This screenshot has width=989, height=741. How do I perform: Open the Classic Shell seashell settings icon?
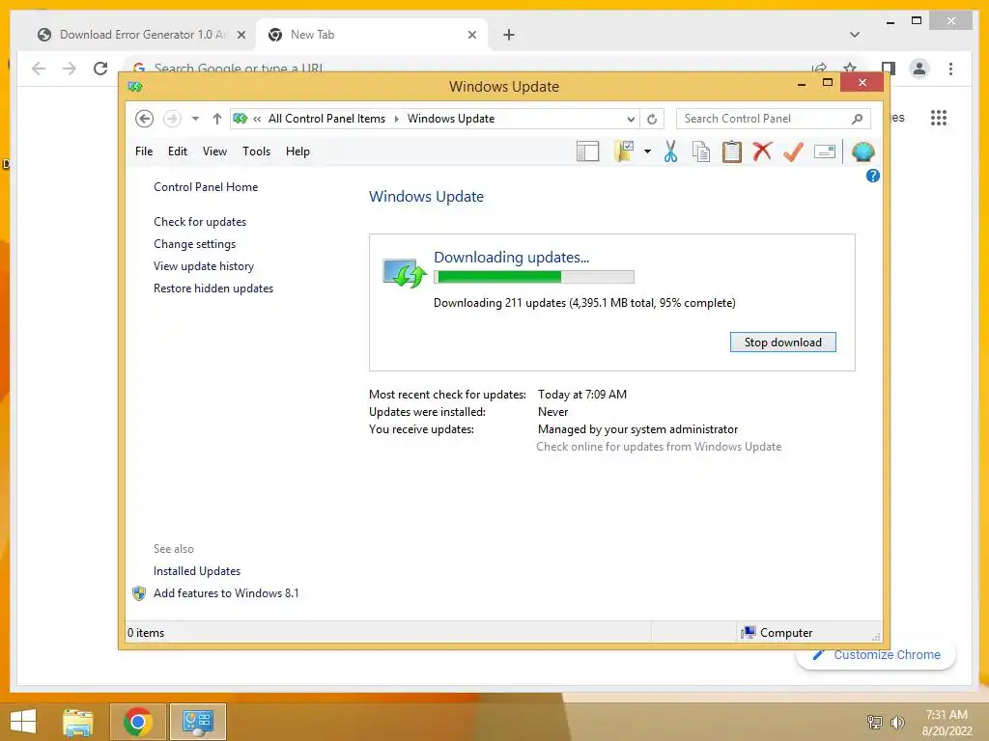(x=862, y=151)
